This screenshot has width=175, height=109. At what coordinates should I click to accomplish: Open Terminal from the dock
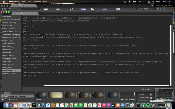[x=139, y=105]
